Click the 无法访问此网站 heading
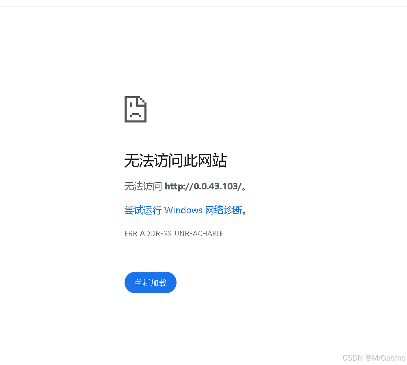Screen dimensions: 407x365 (176, 160)
